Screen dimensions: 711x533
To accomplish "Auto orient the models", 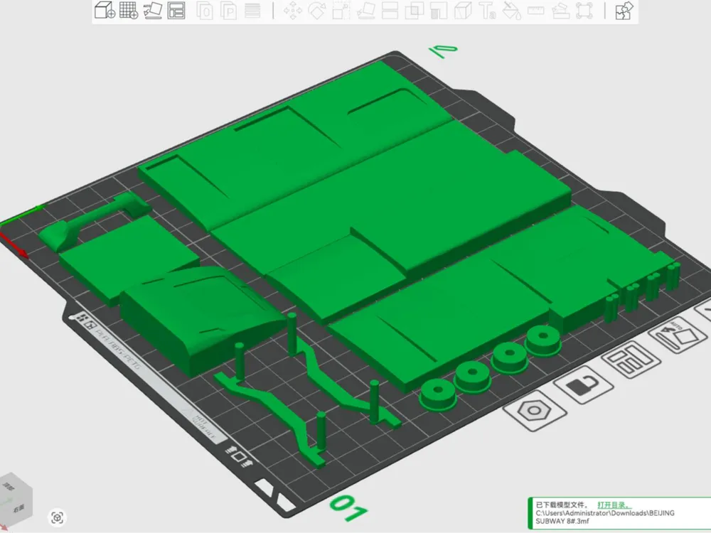I will pyautogui.click(x=153, y=10).
